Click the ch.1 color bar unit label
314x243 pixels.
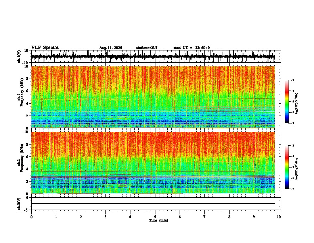click(297, 103)
